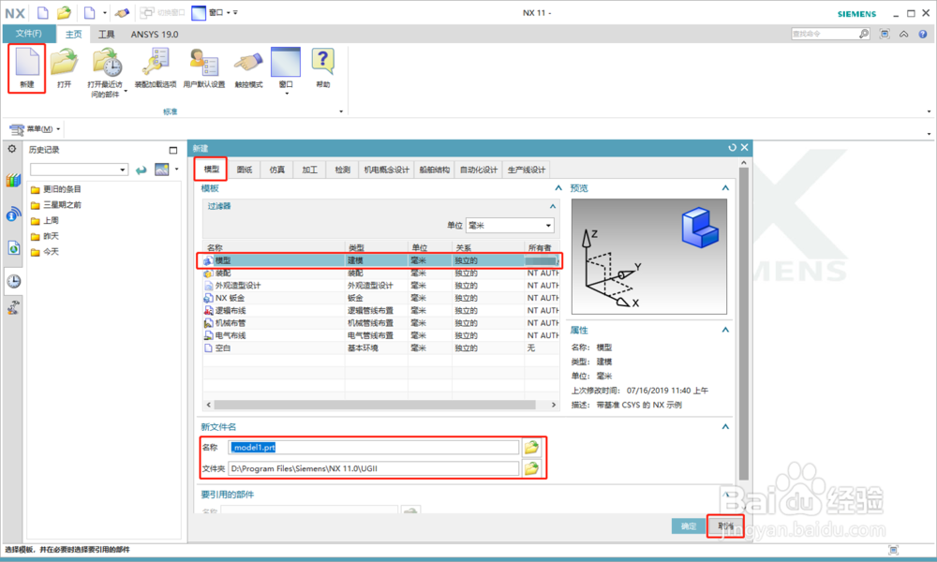Collapse the 属性 properties section
The height and width of the screenshot is (562, 937).
[x=725, y=330]
